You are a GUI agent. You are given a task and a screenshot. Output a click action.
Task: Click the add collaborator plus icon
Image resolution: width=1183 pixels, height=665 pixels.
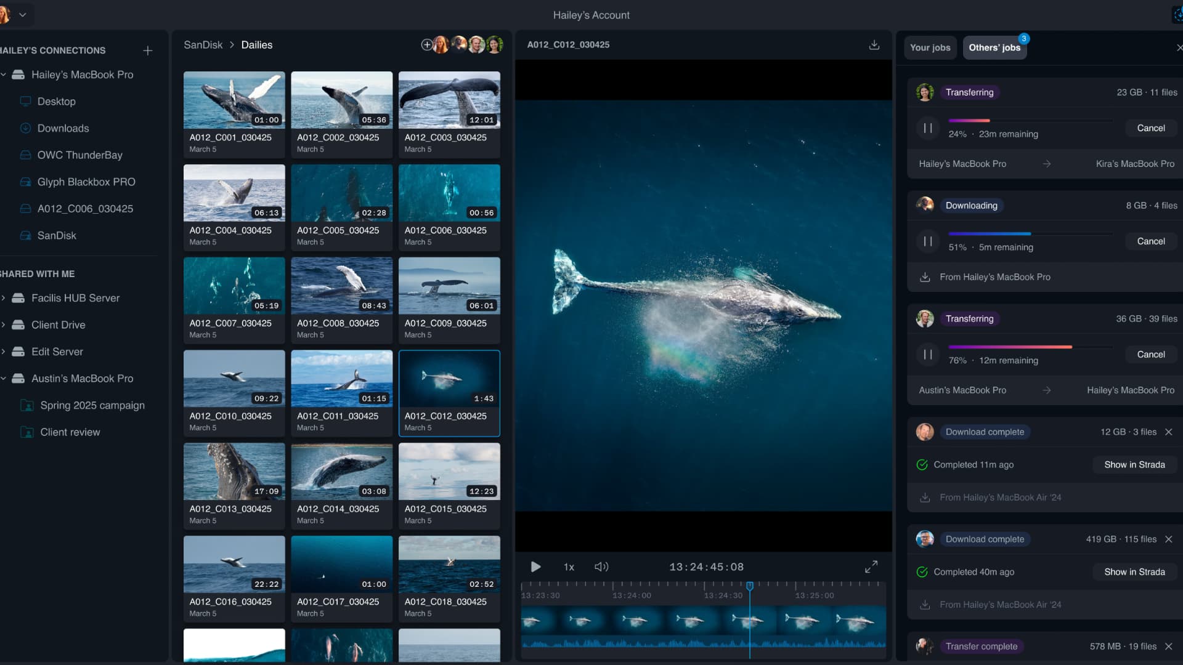point(426,45)
